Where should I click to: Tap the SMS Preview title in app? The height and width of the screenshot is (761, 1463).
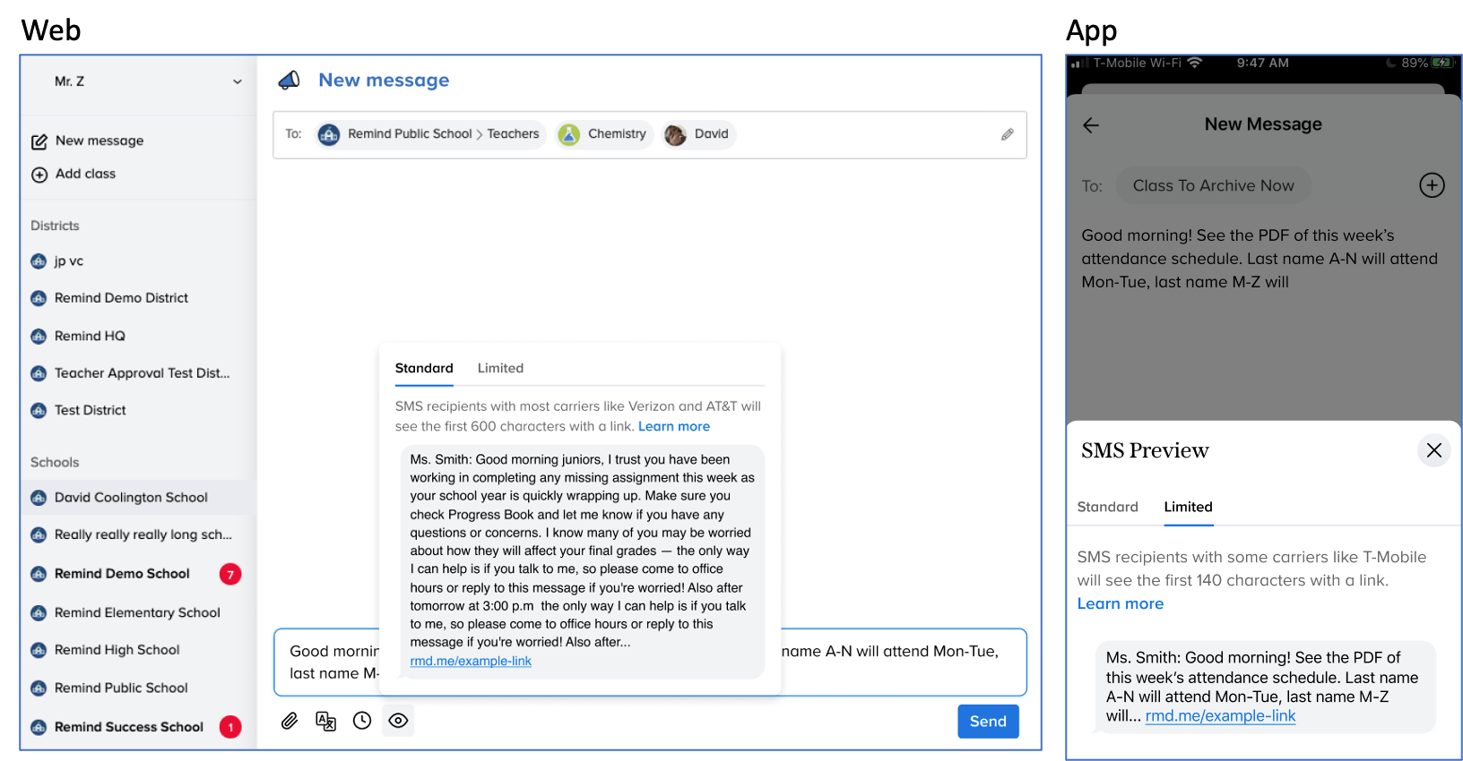[x=1145, y=450]
